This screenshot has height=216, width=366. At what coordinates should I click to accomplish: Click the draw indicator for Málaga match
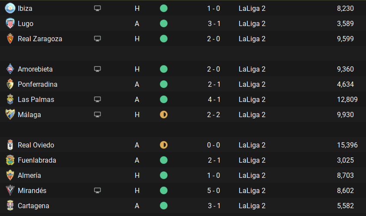(164, 115)
